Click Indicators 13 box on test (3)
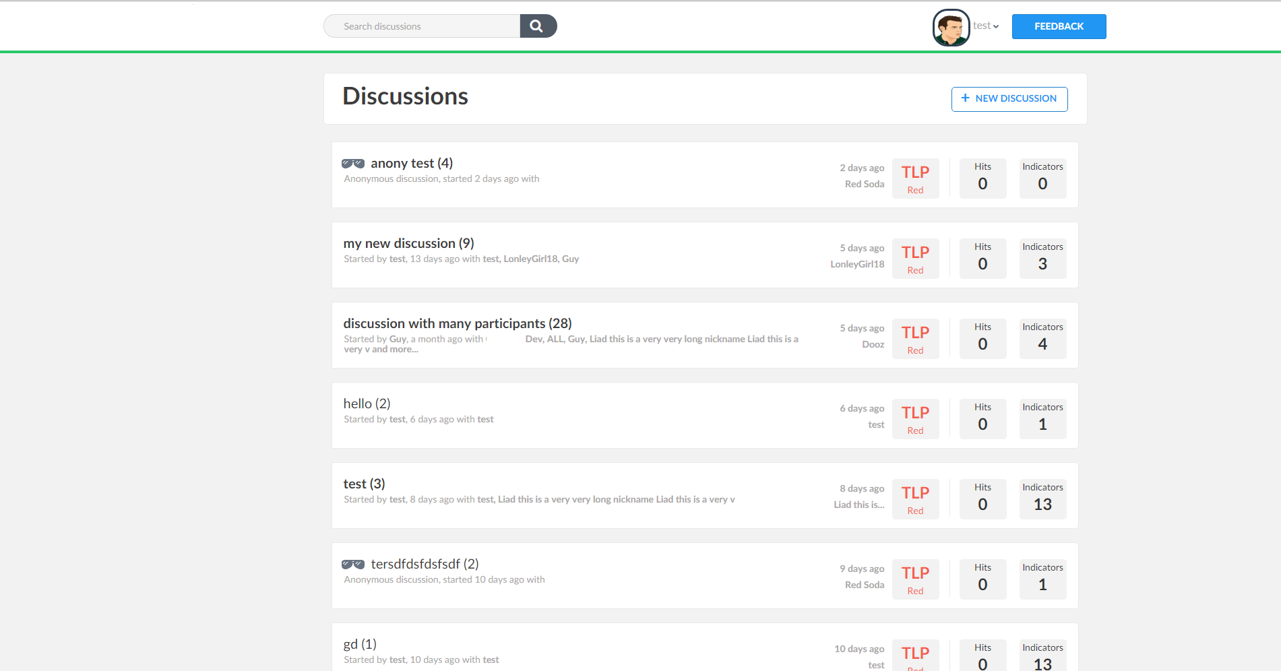This screenshot has width=1281, height=671. pyautogui.click(x=1042, y=499)
